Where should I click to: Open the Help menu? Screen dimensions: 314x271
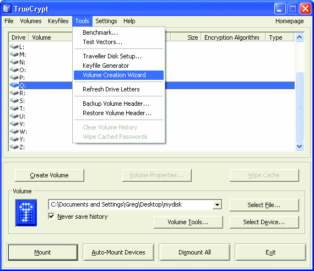pyautogui.click(x=129, y=21)
